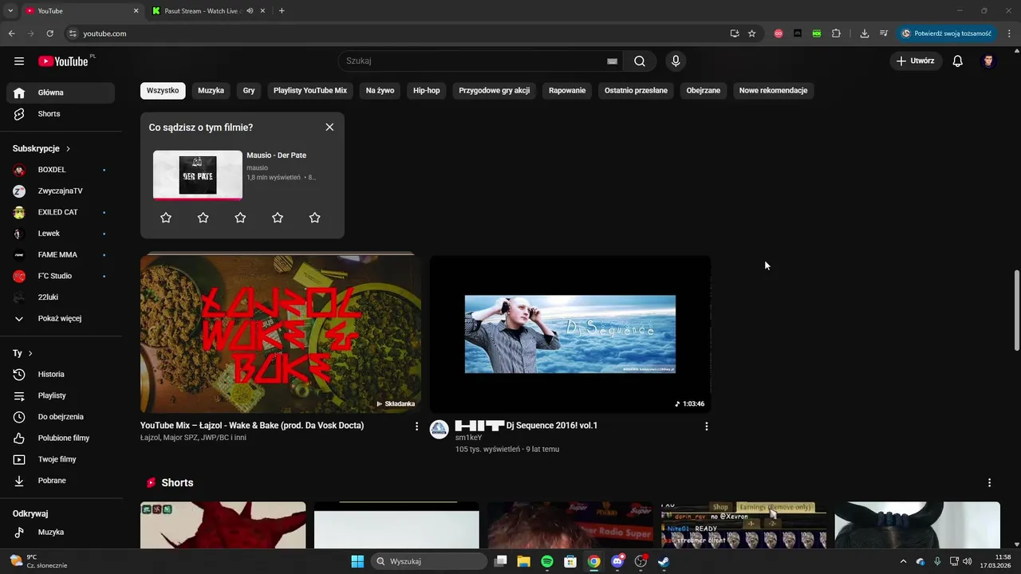
Task: Open the F'C Studio subscription channel
Action: point(61,276)
